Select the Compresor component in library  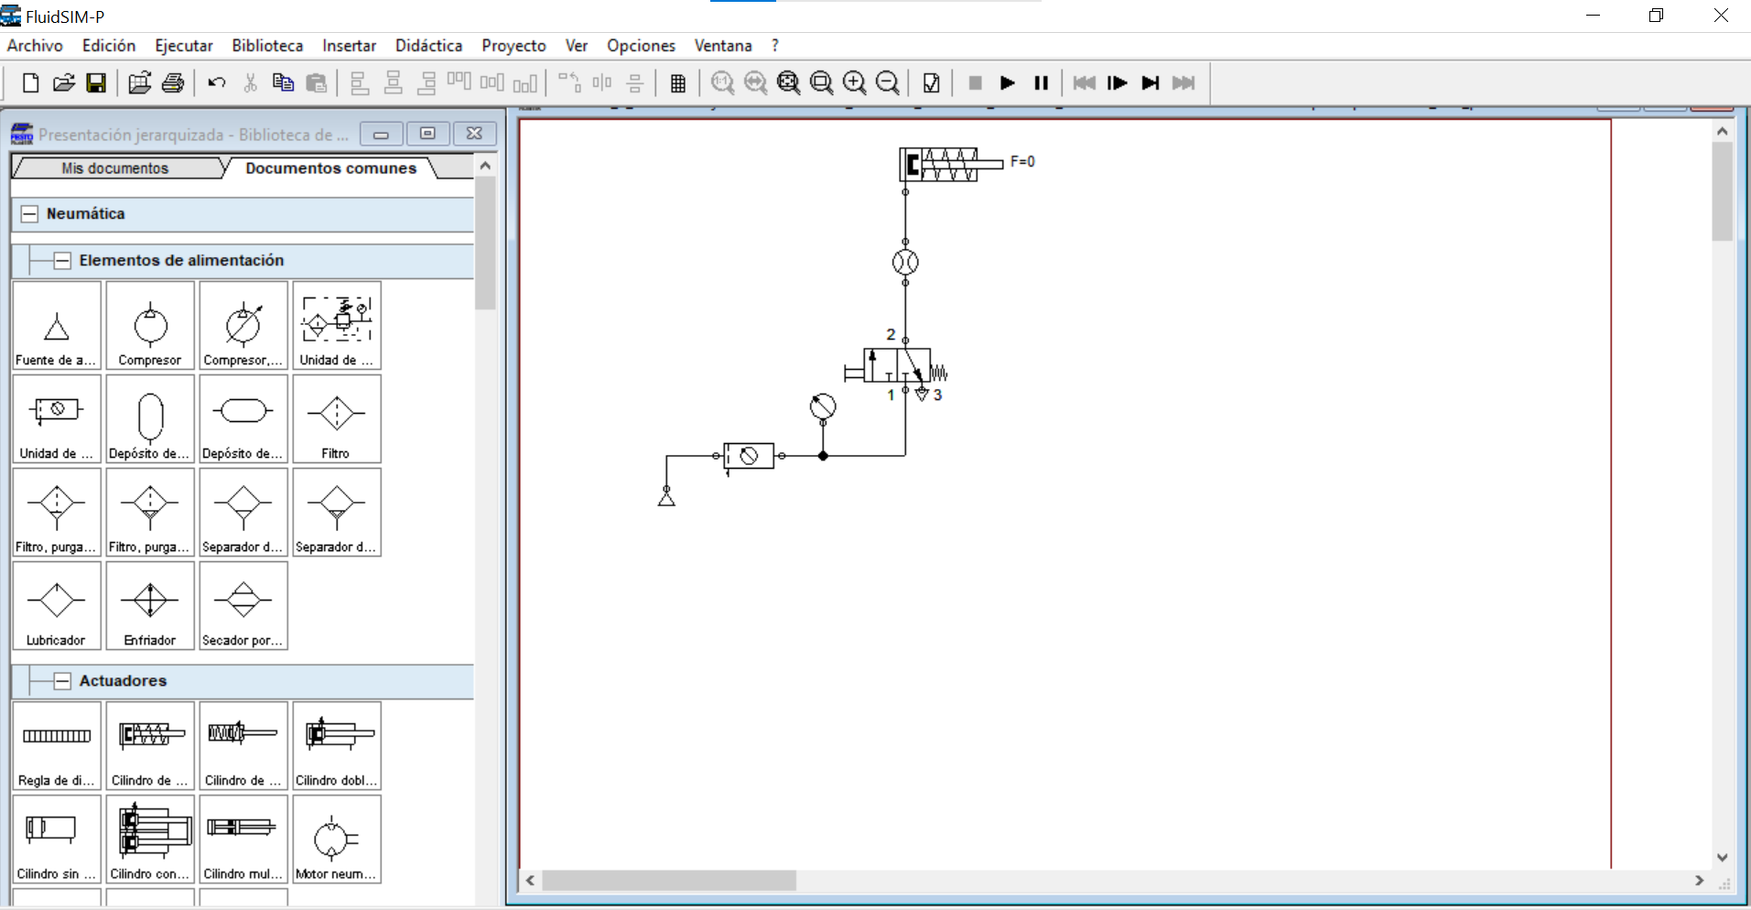coord(150,326)
